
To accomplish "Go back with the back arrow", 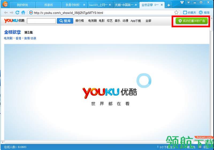I will (6, 13).
